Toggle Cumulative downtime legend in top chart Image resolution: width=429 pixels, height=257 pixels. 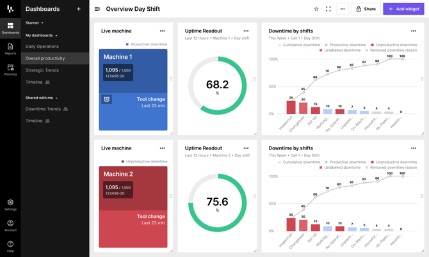[x=299, y=45]
